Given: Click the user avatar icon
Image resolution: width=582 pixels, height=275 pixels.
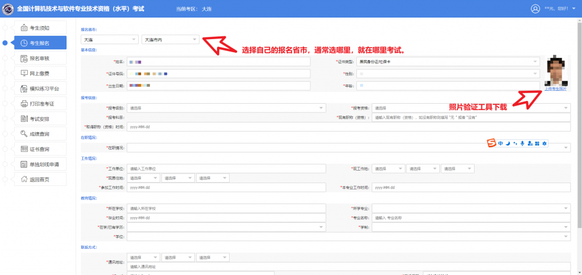Looking at the screenshot, I should pyautogui.click(x=535, y=9).
